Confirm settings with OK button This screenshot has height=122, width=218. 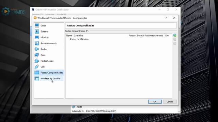[x=155, y=102]
